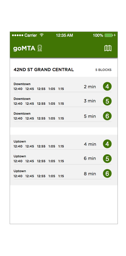Select the Downtown 4 train badge

tap(107, 86)
